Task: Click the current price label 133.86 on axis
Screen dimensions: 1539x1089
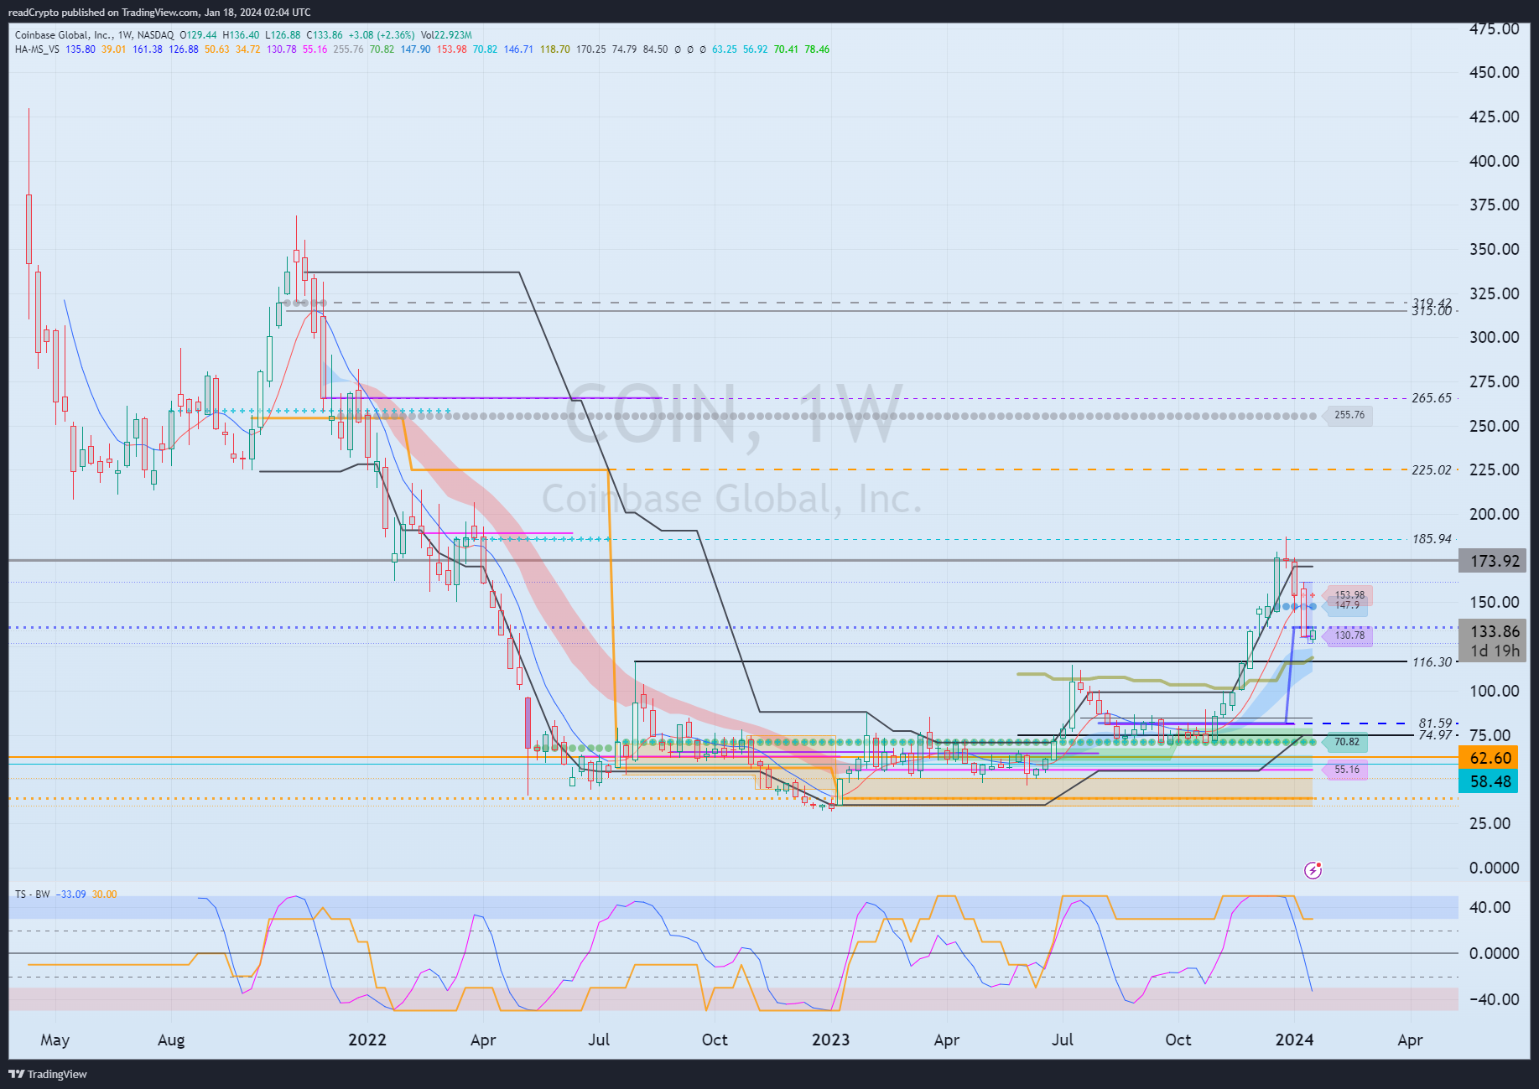Action: pyautogui.click(x=1494, y=631)
